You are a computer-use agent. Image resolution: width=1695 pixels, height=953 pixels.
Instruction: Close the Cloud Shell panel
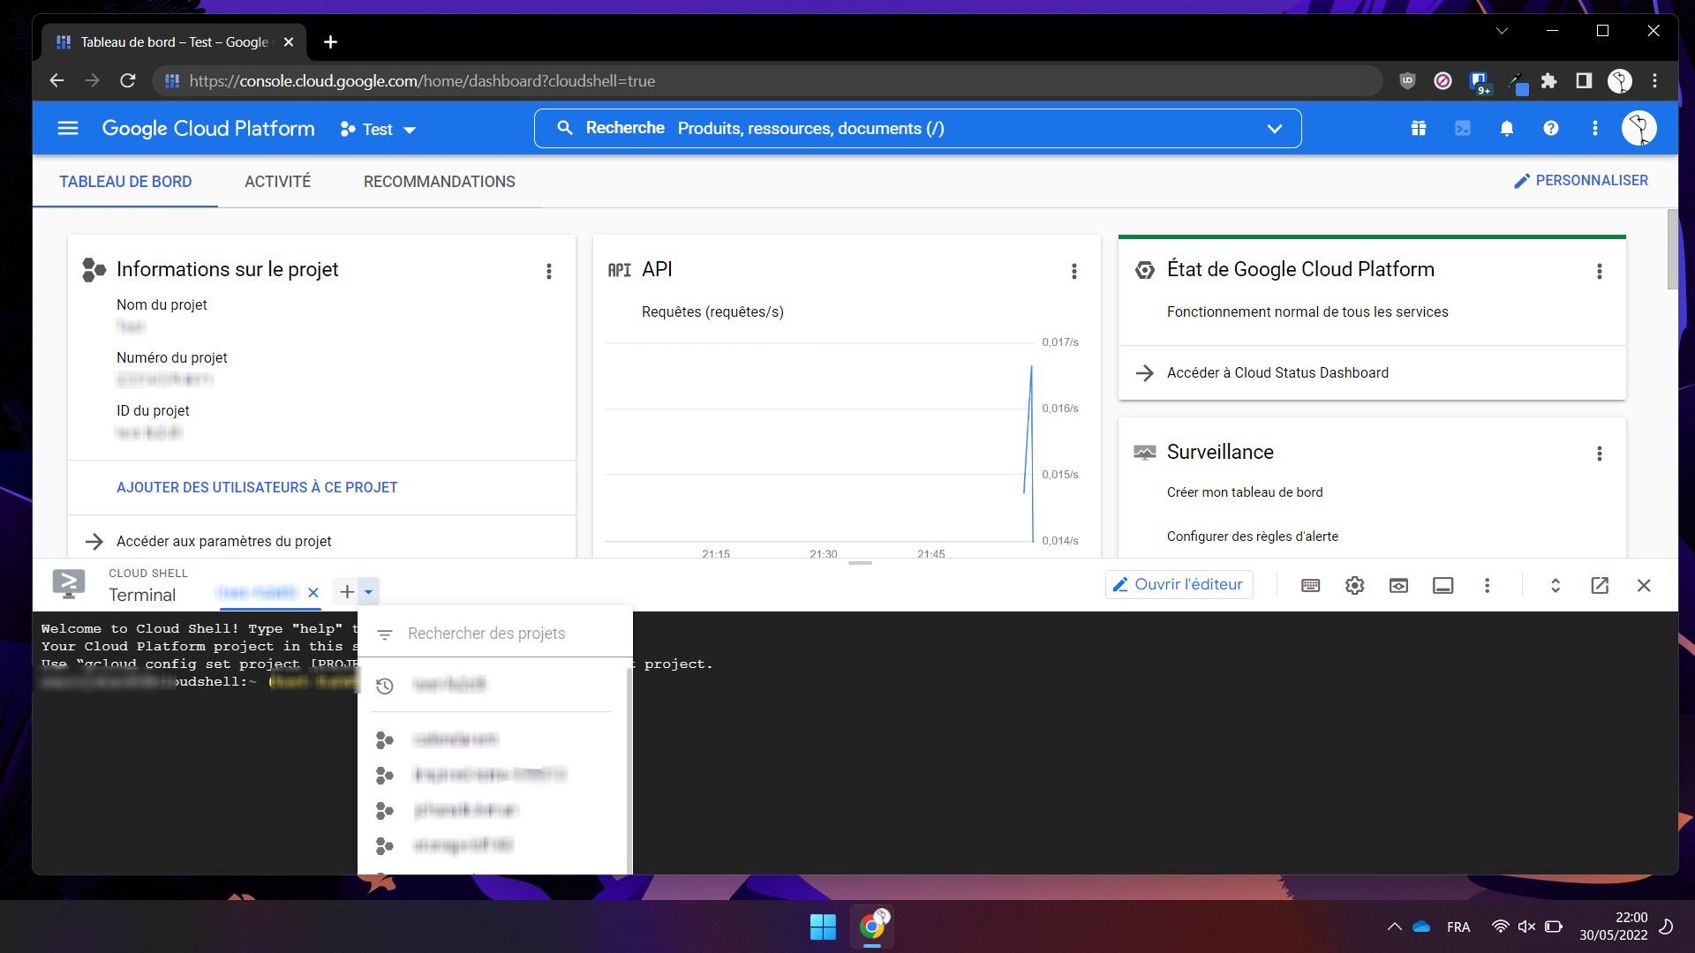click(x=1644, y=586)
